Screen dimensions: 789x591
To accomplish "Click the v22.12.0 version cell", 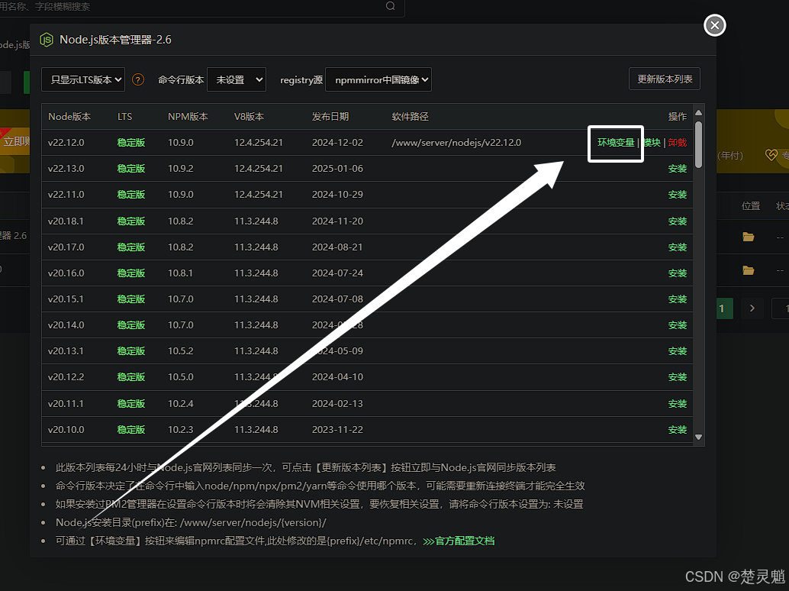I will pyautogui.click(x=66, y=143).
